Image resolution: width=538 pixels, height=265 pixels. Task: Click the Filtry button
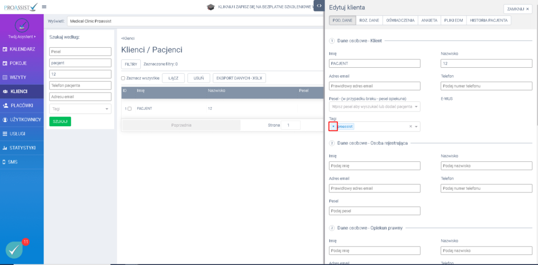[131, 64]
